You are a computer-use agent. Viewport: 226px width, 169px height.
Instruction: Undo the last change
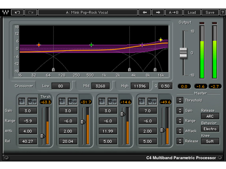[x=17, y=12]
